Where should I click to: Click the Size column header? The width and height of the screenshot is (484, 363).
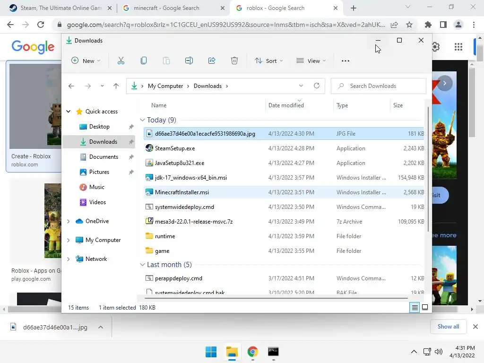tap(398, 105)
